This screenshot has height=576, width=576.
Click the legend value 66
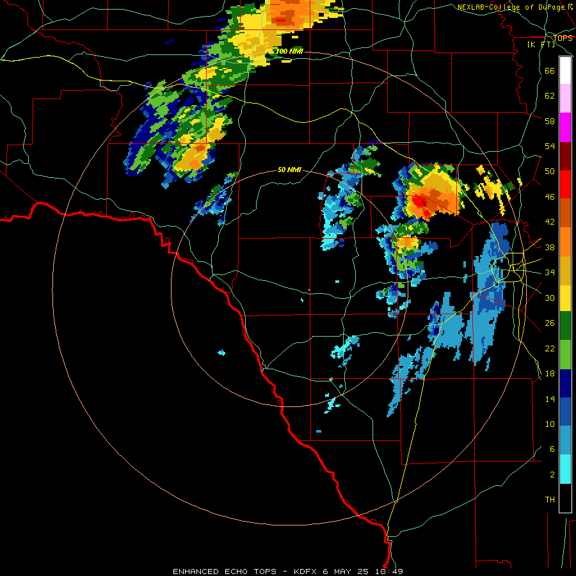550,70
